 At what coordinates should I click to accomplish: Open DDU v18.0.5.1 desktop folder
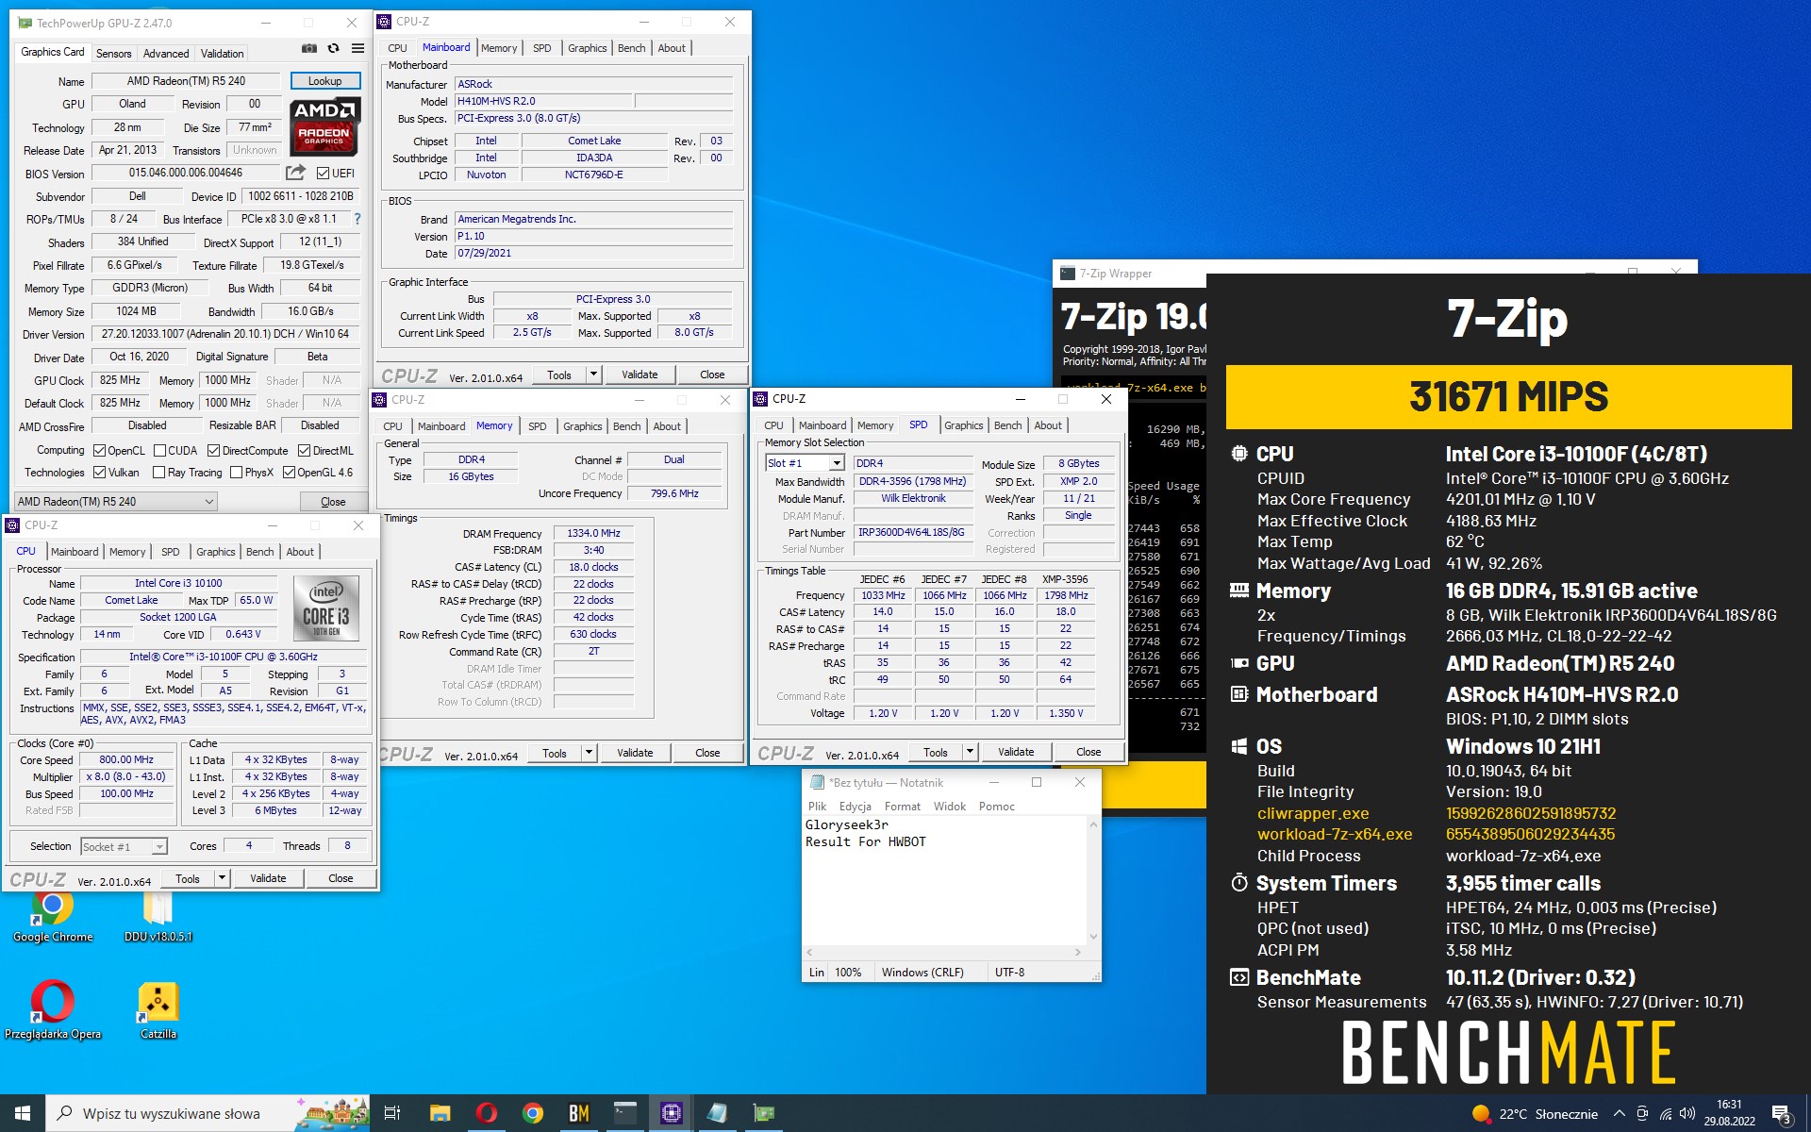coord(158,915)
